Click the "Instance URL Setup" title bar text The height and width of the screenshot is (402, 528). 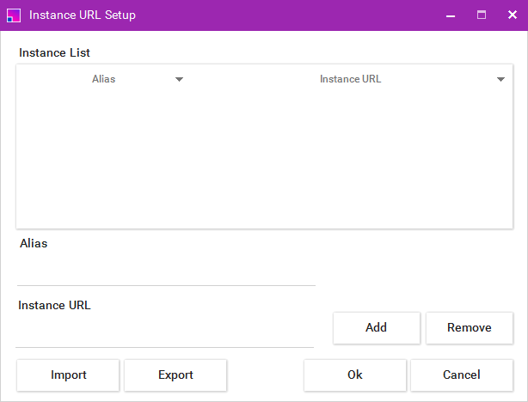[x=82, y=15]
